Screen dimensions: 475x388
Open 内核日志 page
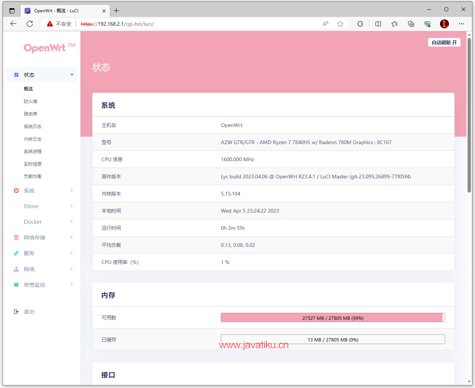coord(33,139)
